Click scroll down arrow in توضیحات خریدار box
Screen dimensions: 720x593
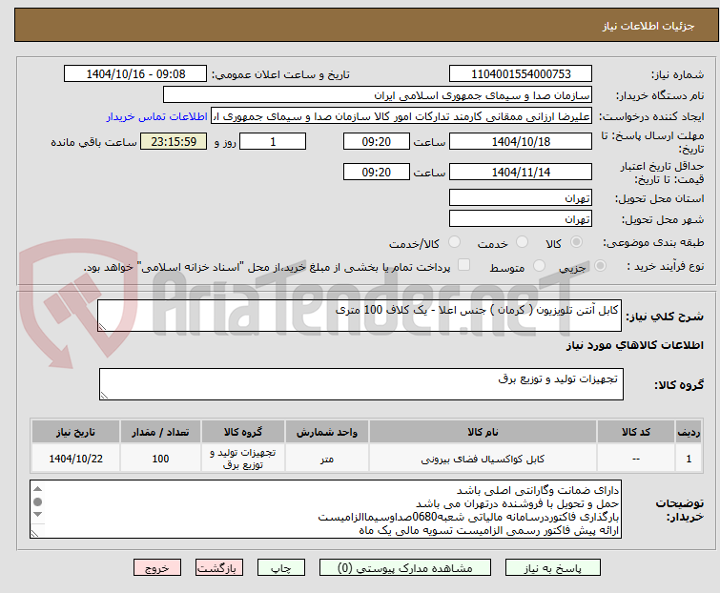coord(37,514)
